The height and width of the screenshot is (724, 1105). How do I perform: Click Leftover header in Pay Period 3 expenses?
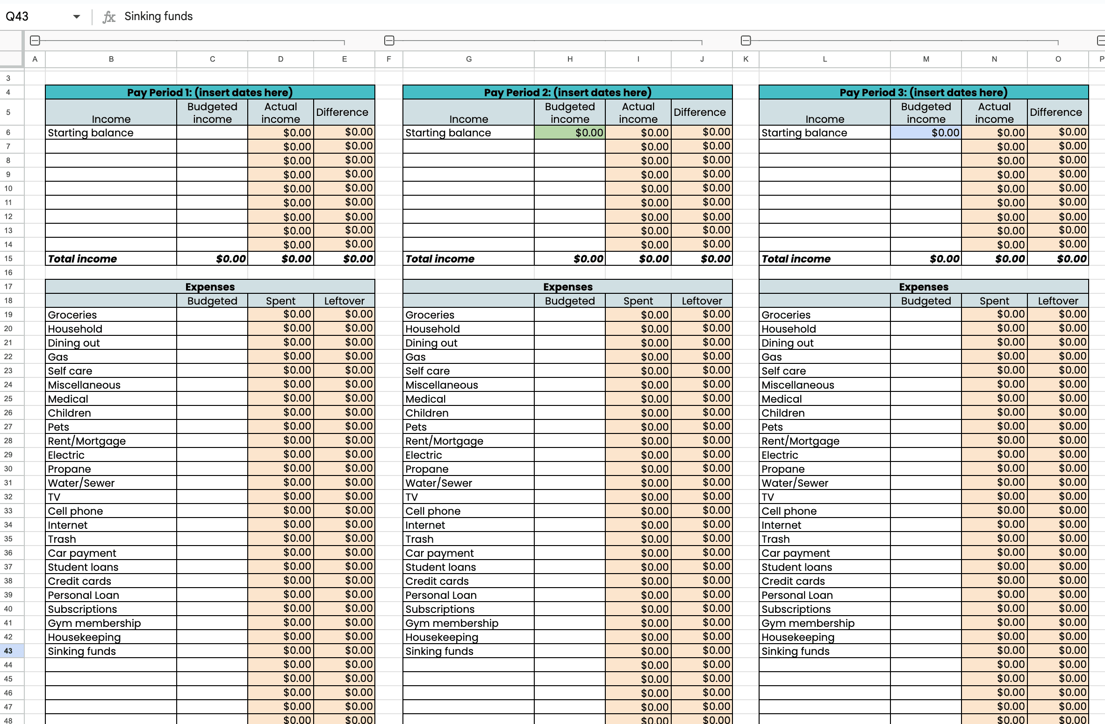[1058, 301]
